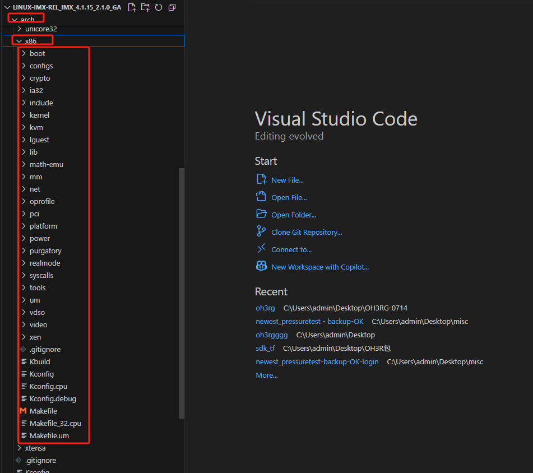This screenshot has height=473, width=533.
Task: Click the Kconfig.cpu file icon
Action: click(x=24, y=386)
